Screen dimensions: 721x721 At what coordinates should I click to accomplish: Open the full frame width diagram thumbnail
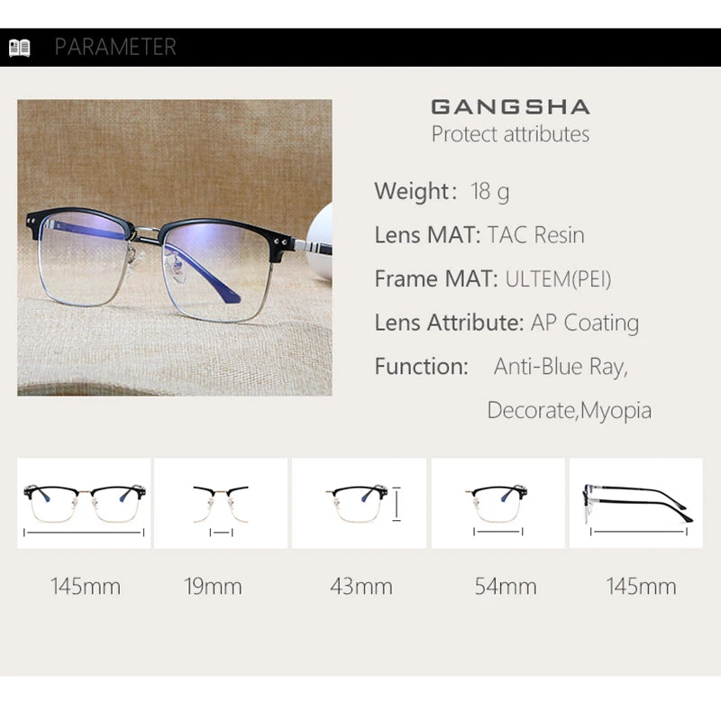[x=84, y=503]
